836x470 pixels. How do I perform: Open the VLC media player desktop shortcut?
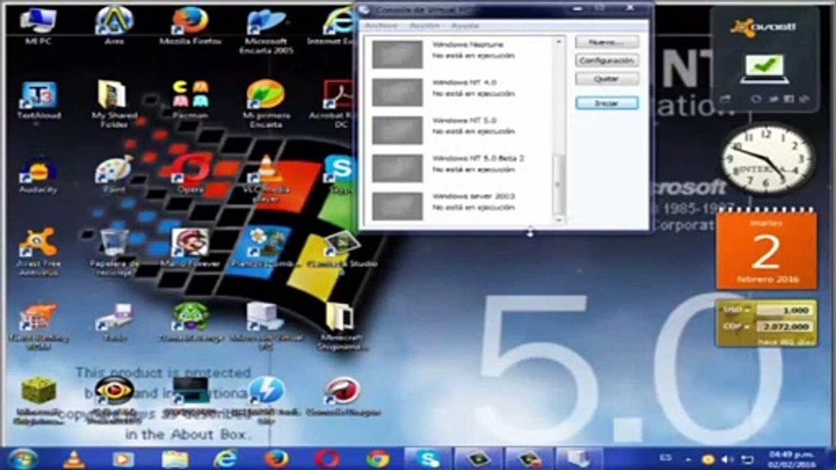click(x=266, y=178)
